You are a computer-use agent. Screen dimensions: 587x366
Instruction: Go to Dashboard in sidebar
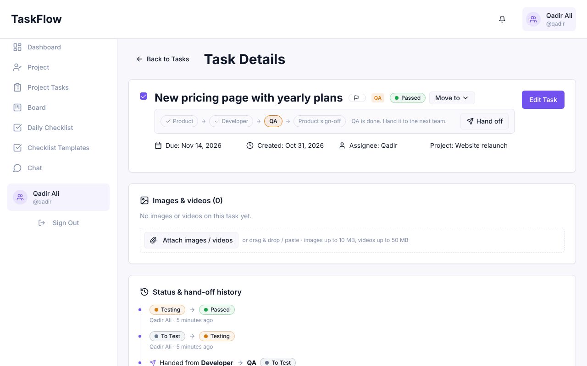point(58,47)
